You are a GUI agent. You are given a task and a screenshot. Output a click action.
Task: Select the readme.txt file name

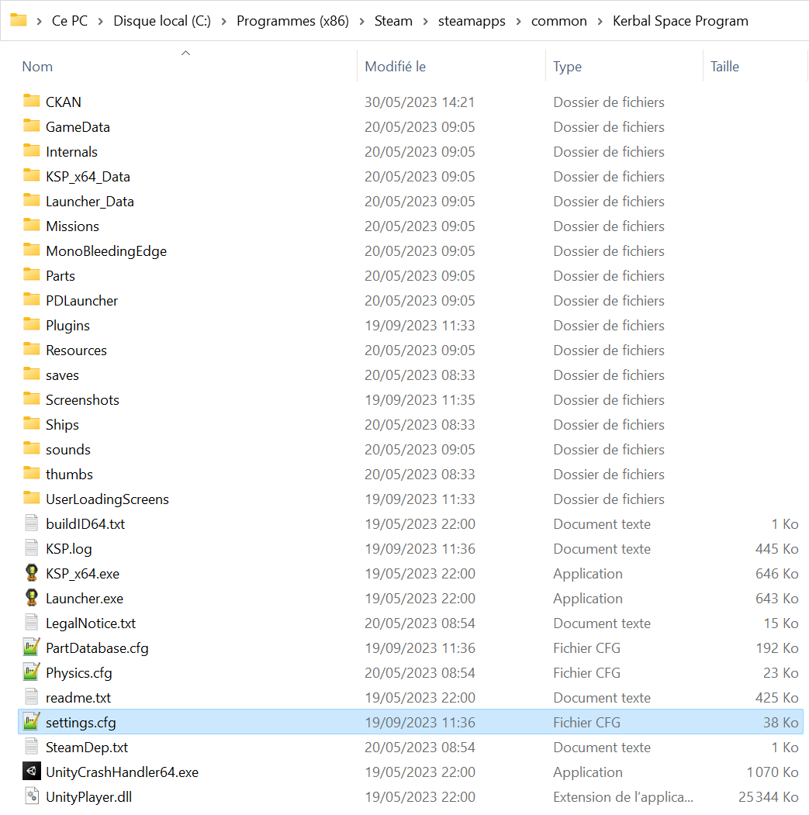pyautogui.click(x=78, y=697)
